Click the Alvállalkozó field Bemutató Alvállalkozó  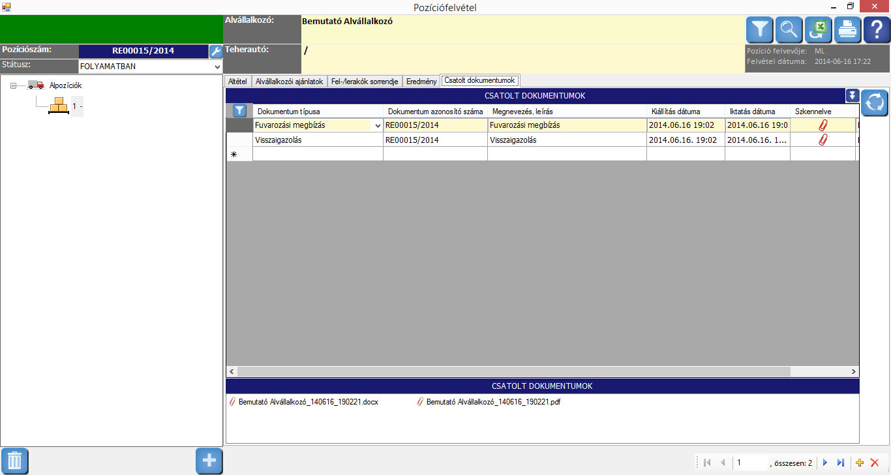point(522,29)
